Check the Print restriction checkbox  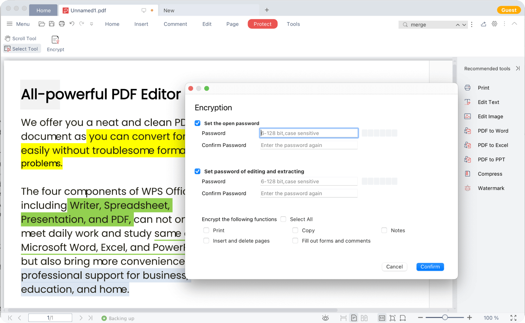(x=207, y=230)
